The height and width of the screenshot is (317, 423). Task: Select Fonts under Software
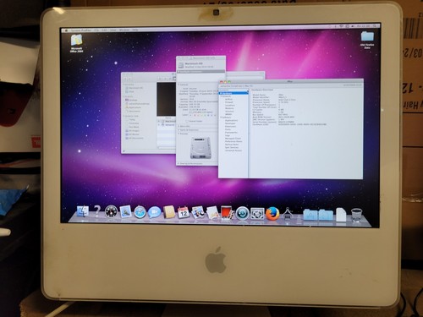click(x=228, y=129)
